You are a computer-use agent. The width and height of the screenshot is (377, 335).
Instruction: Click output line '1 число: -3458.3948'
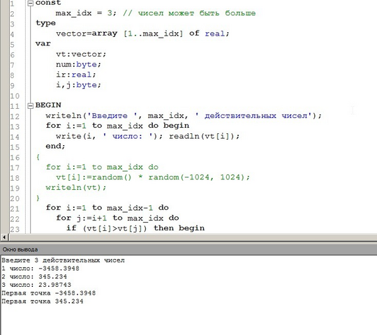pos(40,269)
